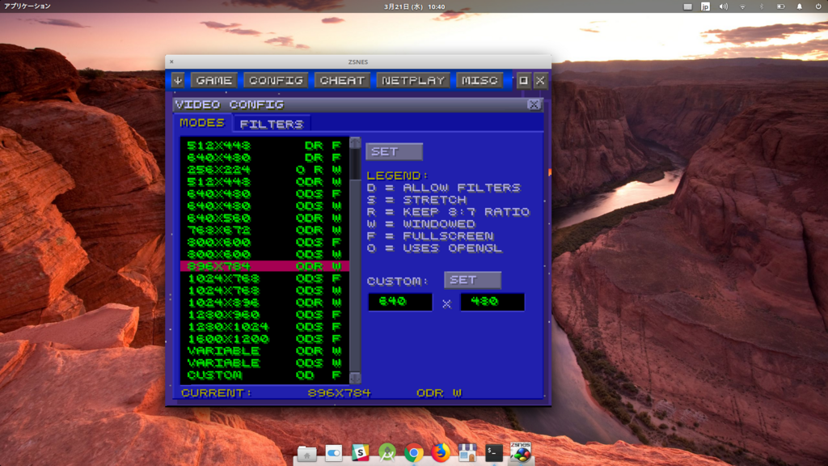Switch to the MODES tab
Viewport: 828px width, 466px height.
(201, 123)
